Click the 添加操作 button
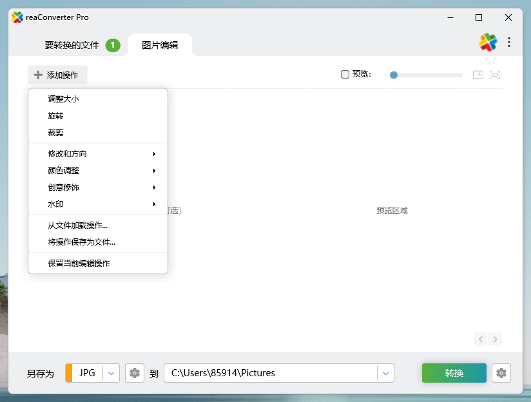The width and height of the screenshot is (531, 402). click(57, 75)
